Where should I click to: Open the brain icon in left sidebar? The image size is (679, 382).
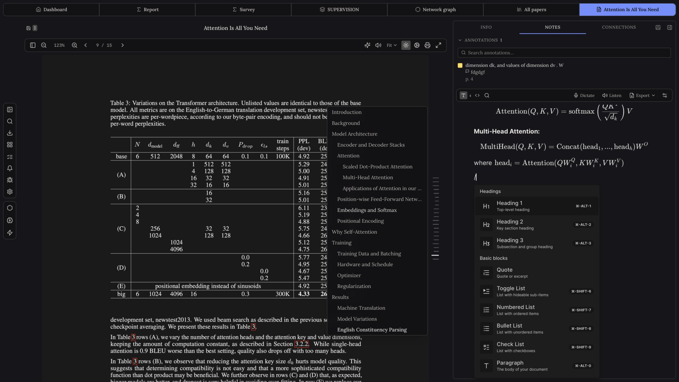(x=10, y=220)
